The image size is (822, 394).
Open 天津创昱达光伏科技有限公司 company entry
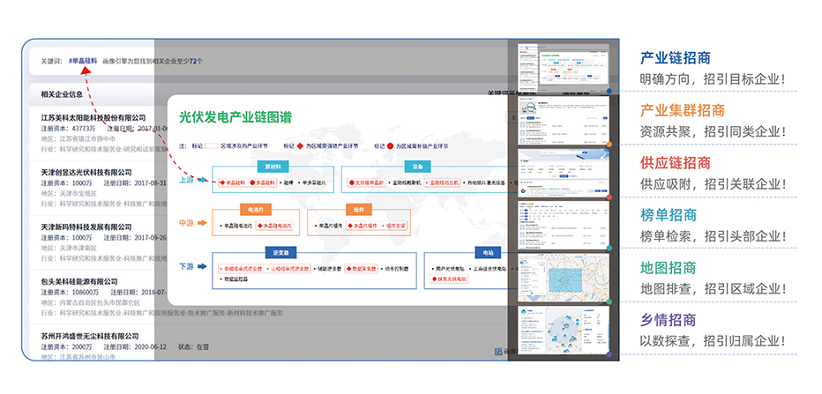(86, 172)
